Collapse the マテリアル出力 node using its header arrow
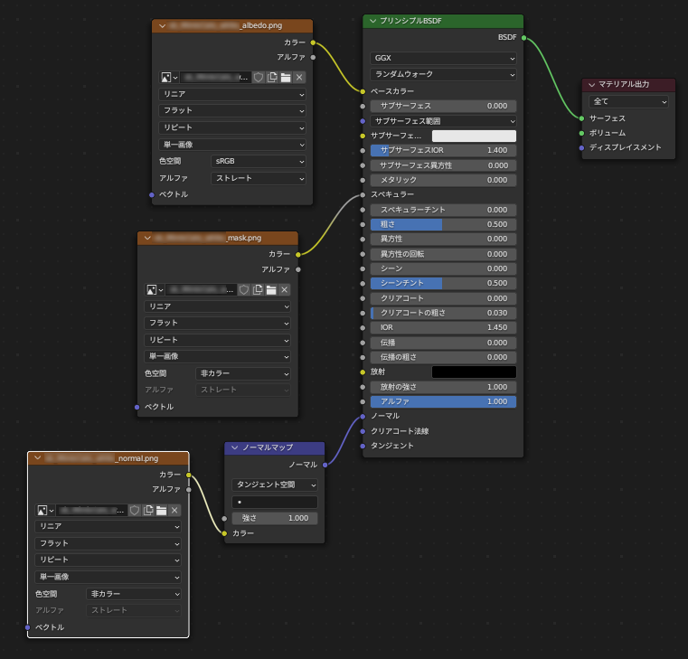This screenshot has width=688, height=659. pyautogui.click(x=590, y=84)
